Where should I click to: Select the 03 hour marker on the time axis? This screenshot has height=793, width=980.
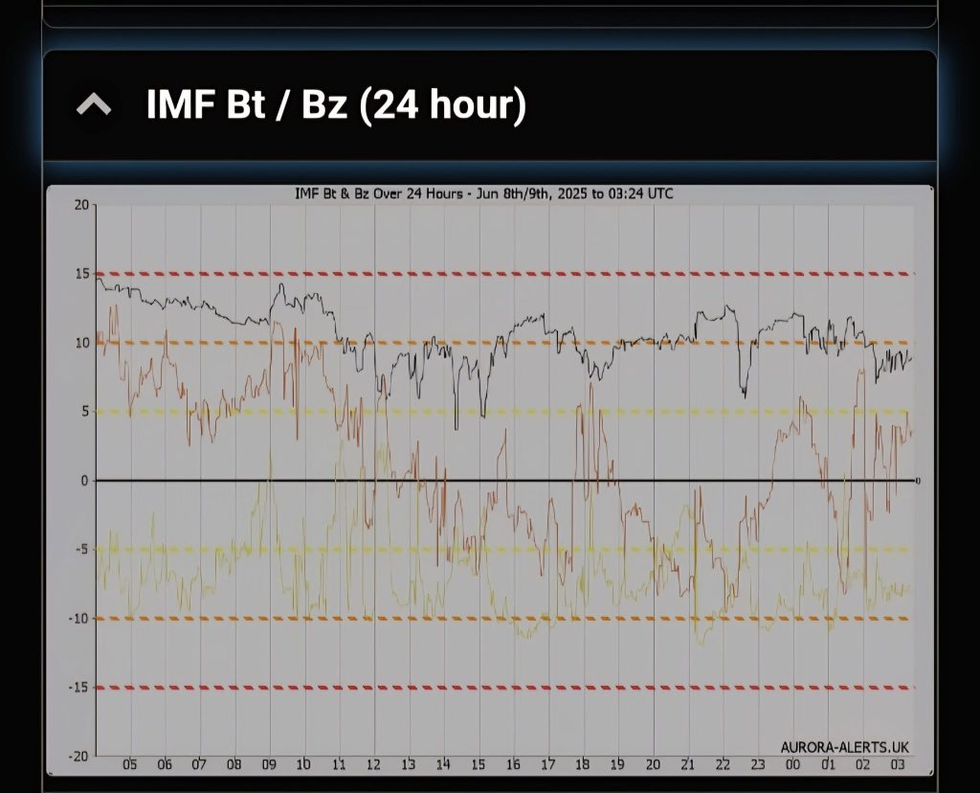coord(897,765)
